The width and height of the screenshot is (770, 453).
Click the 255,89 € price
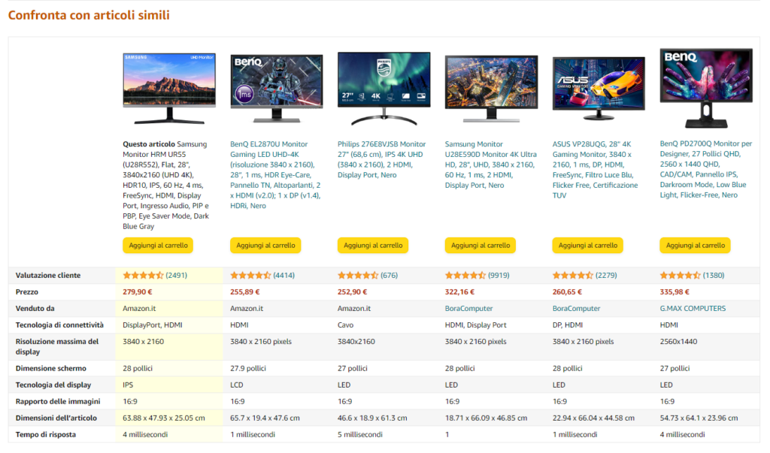(x=245, y=292)
